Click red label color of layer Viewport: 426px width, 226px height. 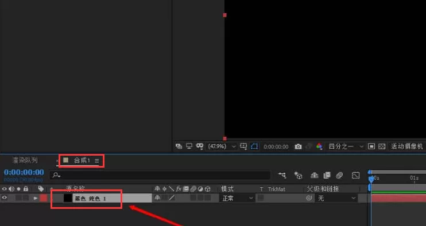coord(44,198)
